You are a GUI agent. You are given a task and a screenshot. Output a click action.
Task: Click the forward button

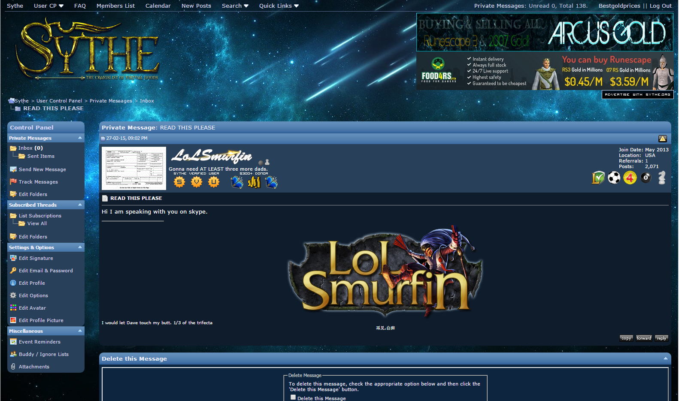point(644,338)
